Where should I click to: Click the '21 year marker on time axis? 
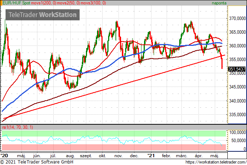click(x=151, y=156)
